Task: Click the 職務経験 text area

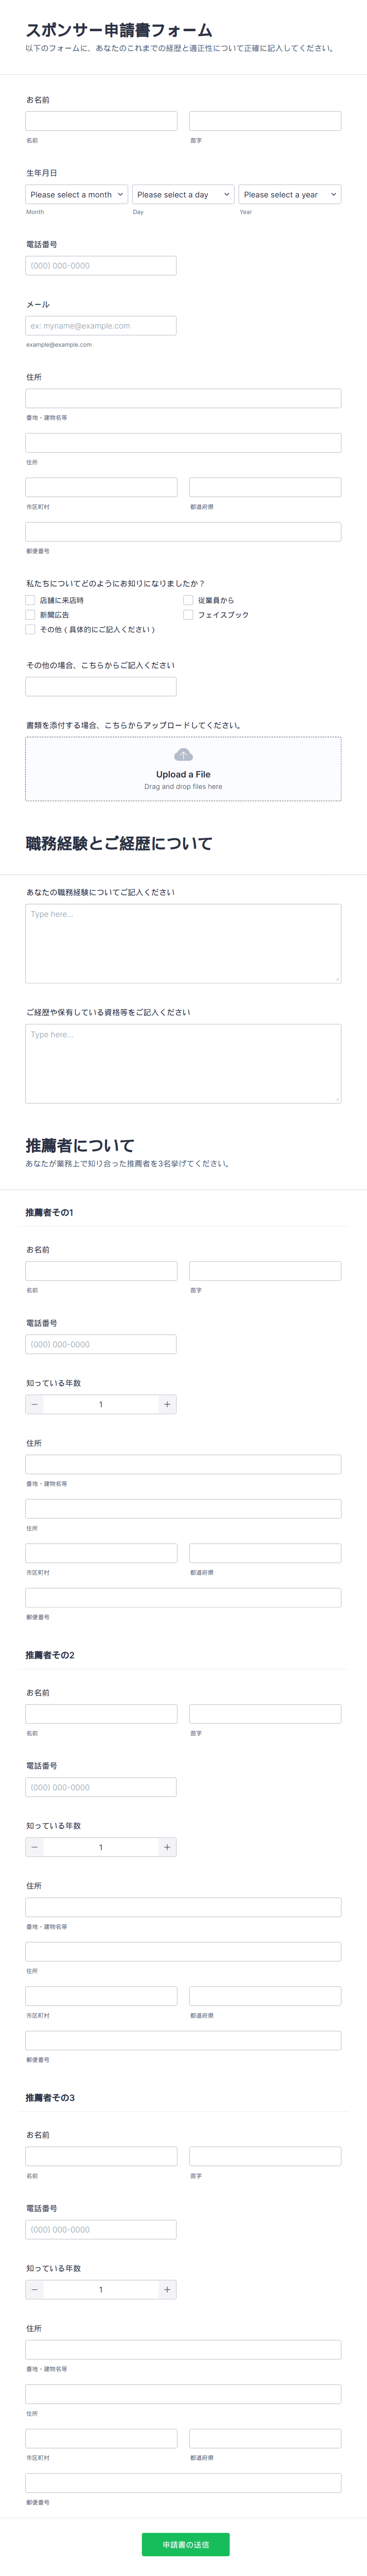Action: tap(183, 940)
